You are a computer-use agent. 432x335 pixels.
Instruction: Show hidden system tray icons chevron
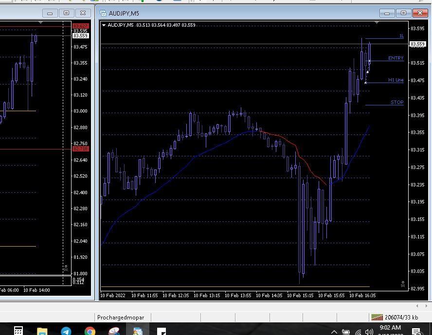coord(334,332)
